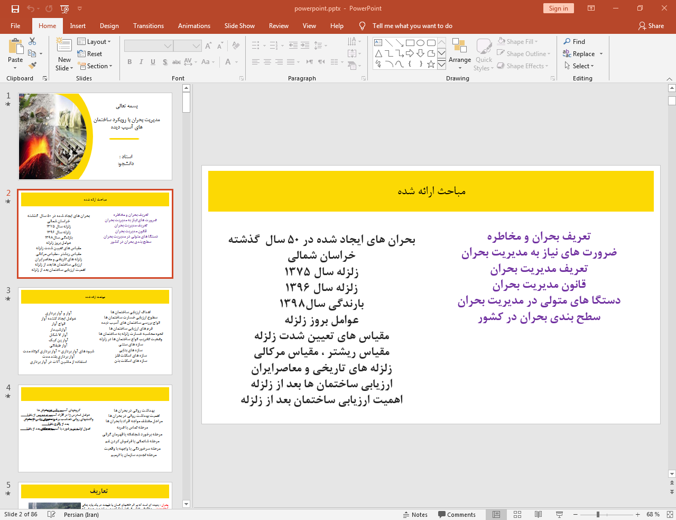The width and height of the screenshot is (676, 520).
Task: Click the Decrease List Level icon
Action: tap(293, 45)
